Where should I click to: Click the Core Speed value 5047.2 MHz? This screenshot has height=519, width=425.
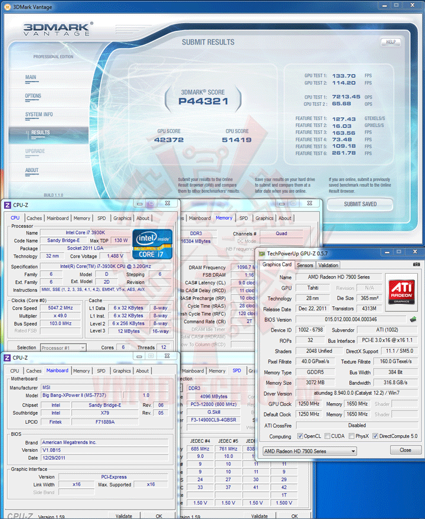(x=60, y=308)
